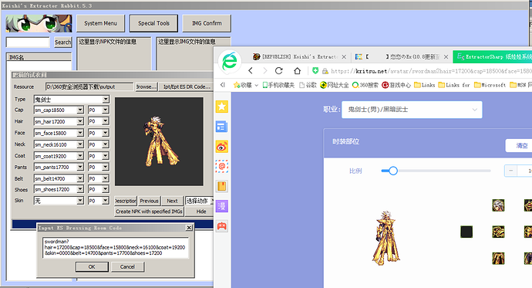This screenshot has width=532, height=288.
Task: Expand the Face sm_face15800 dropdown
Action: [x=80, y=133]
